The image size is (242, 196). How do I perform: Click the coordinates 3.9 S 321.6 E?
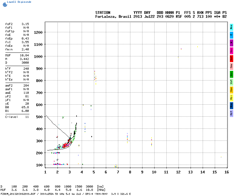121,194
